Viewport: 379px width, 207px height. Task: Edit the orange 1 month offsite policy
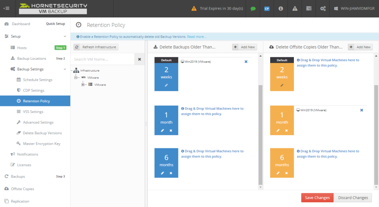point(278,130)
